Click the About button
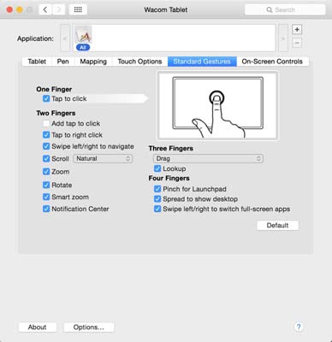The image size is (332, 342). tap(38, 327)
